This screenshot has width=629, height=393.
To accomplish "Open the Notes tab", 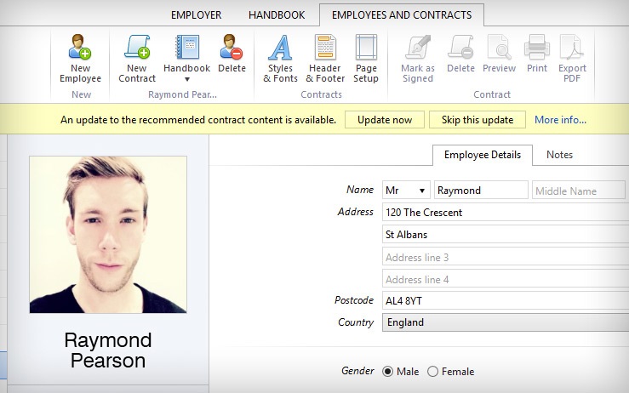I will click(559, 155).
